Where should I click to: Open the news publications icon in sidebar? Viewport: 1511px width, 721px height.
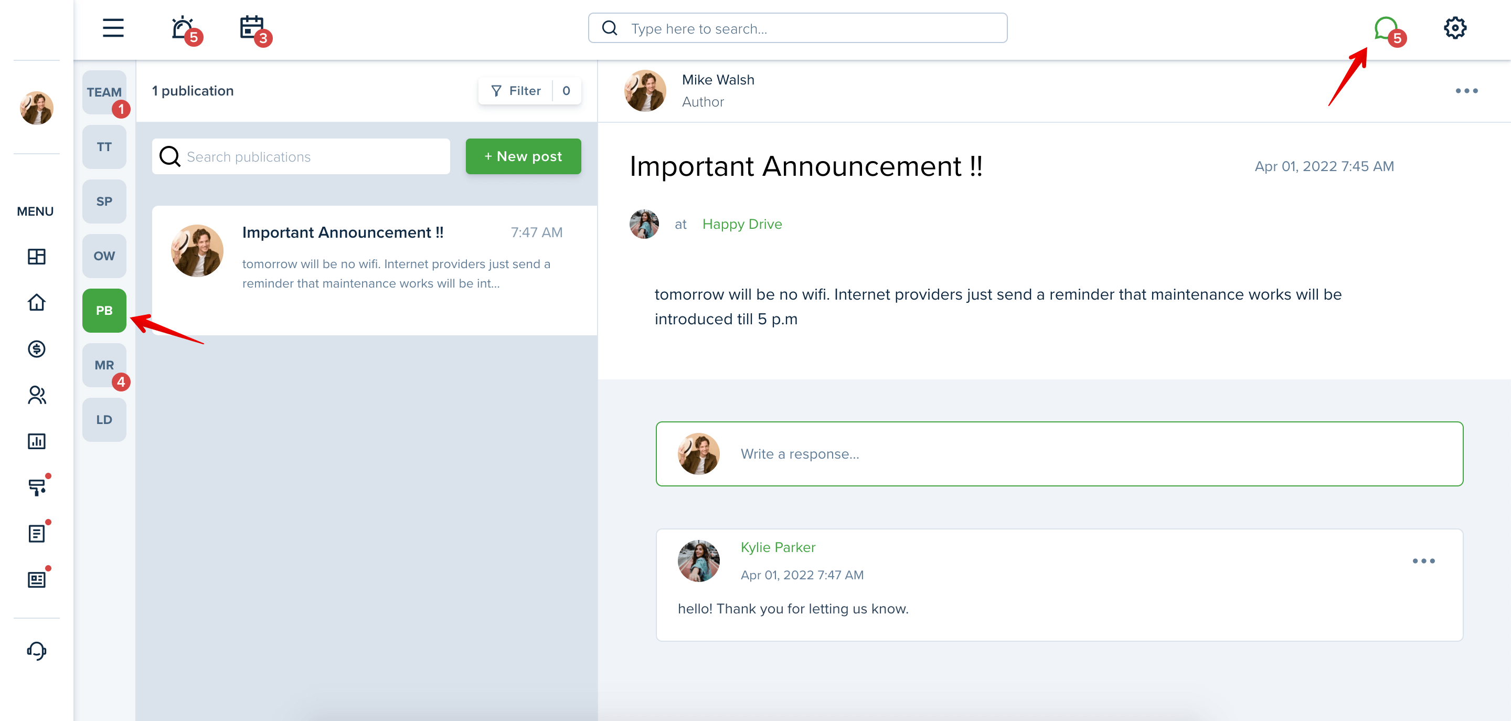(x=36, y=580)
